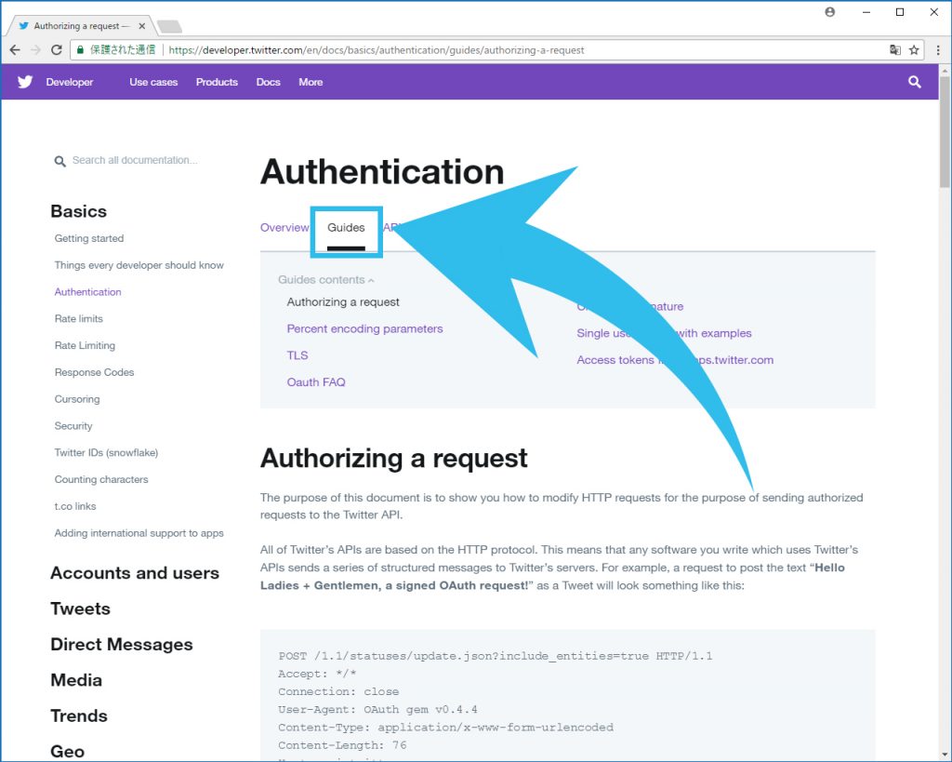Screen dimensions: 952x762
Task: Collapse the Guides contents section
Action: point(326,279)
